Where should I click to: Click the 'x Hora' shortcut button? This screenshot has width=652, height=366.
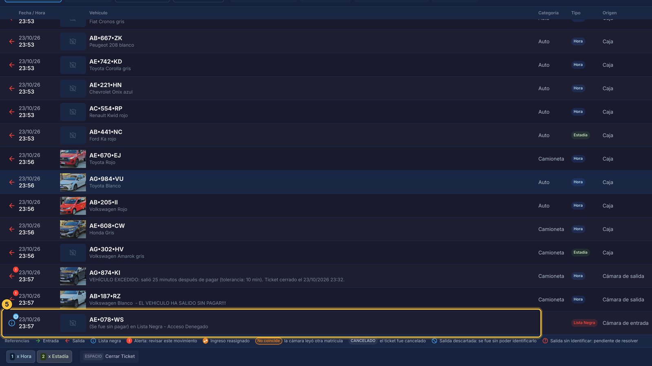(21, 357)
